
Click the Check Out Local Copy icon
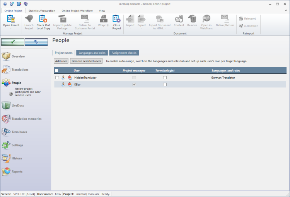point(43,20)
